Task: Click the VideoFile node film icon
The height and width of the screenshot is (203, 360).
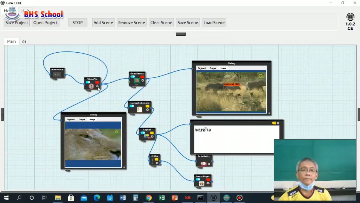Action: 92,86
